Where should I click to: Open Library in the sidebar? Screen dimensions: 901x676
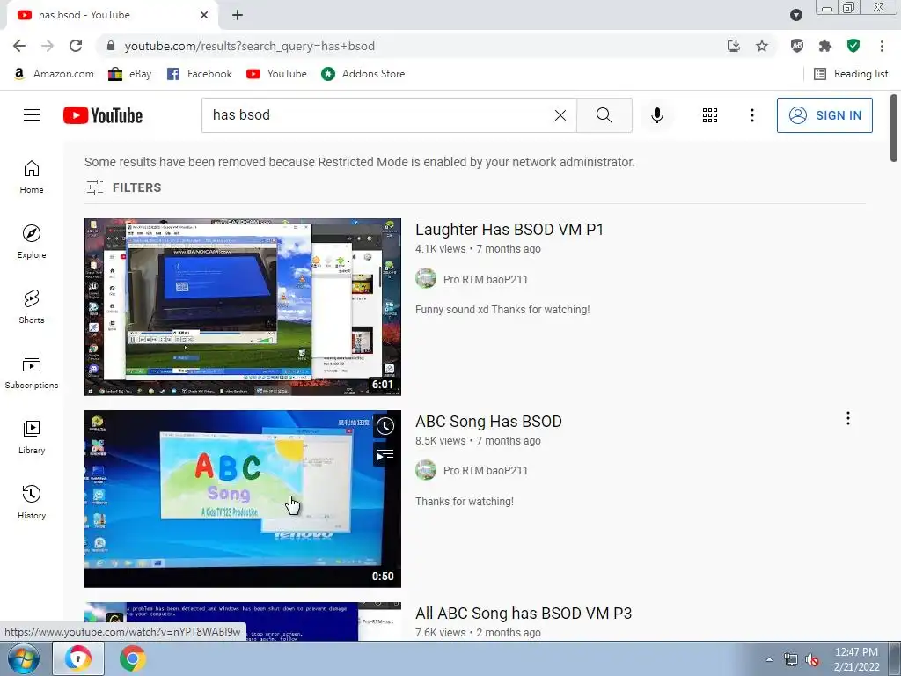[x=32, y=437]
